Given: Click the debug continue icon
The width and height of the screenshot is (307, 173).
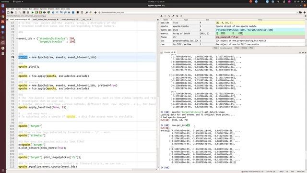Looking at the screenshot, I should (x=69, y=12).
